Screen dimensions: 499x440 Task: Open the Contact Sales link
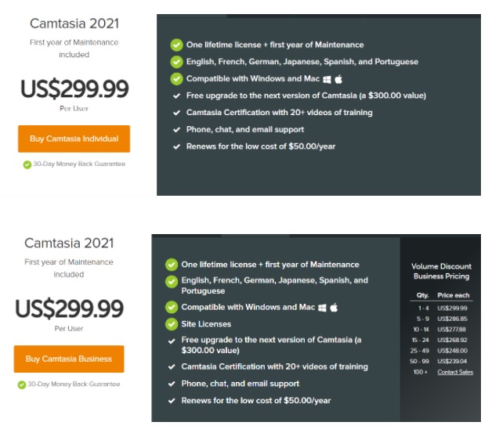[455, 372]
